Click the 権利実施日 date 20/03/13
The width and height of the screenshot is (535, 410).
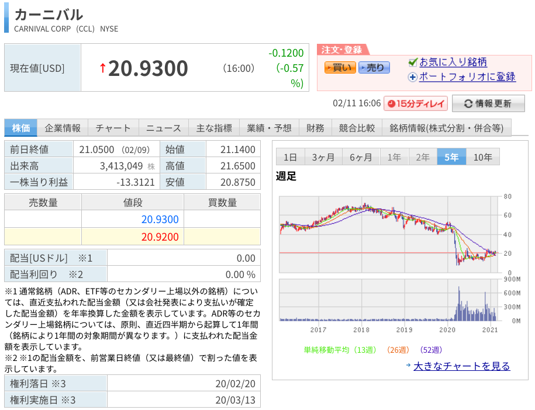(x=236, y=399)
